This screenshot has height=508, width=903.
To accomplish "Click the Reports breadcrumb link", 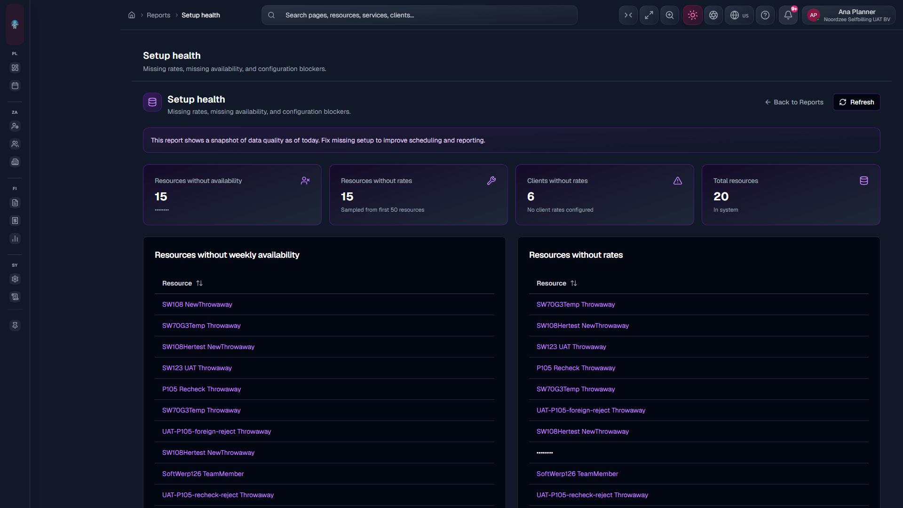I will pos(158,15).
